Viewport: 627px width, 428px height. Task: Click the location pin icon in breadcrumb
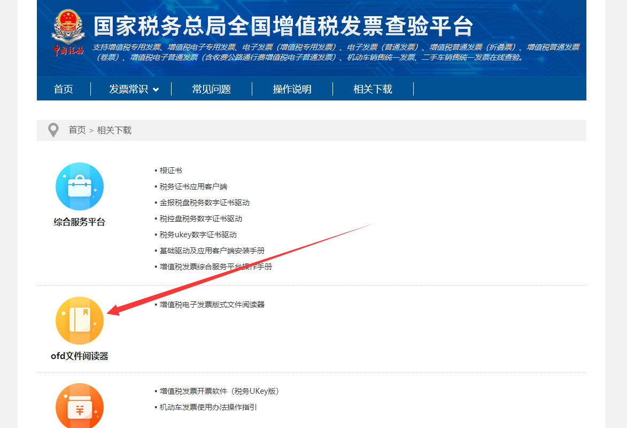tap(53, 130)
